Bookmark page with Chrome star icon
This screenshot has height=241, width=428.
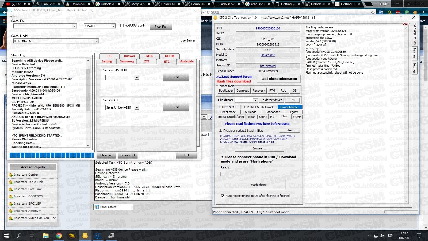click(x=373, y=13)
